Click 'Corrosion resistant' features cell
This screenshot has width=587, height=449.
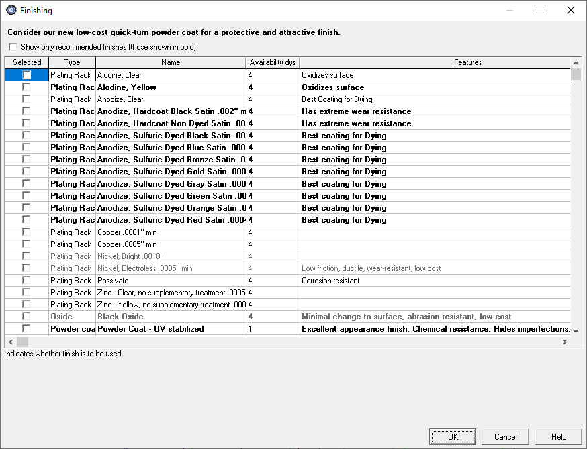(435, 281)
